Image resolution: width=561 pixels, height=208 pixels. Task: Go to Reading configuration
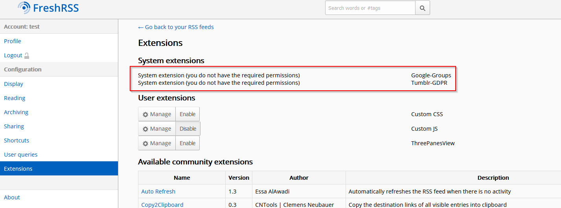pos(15,98)
